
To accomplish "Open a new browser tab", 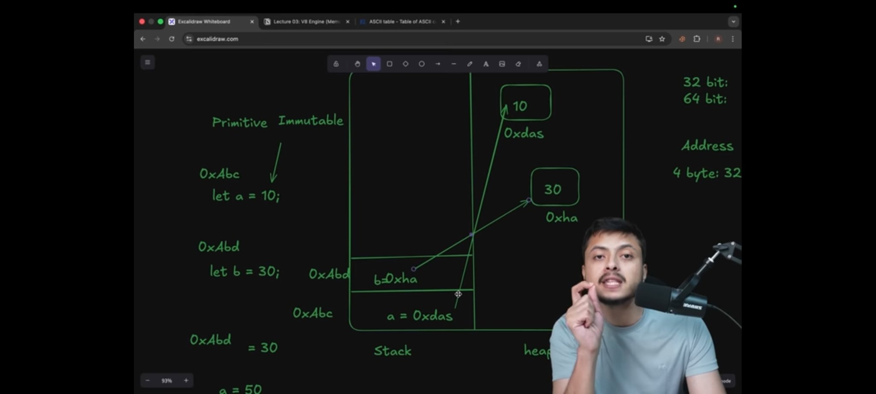I will (x=458, y=21).
